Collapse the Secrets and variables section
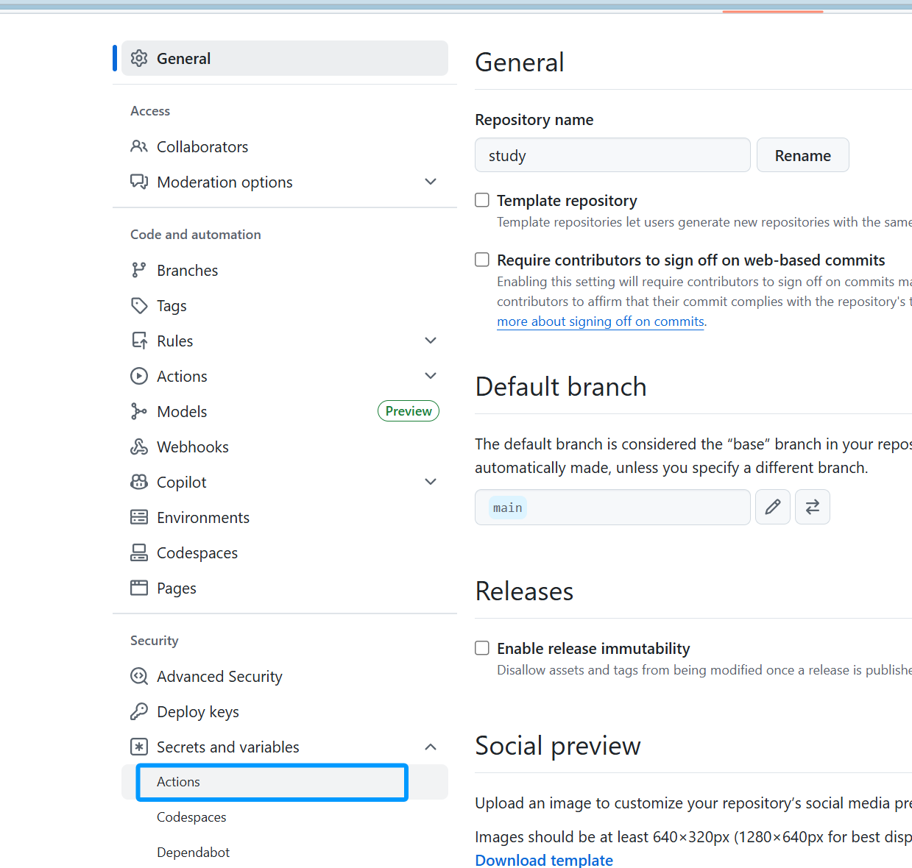 (431, 747)
